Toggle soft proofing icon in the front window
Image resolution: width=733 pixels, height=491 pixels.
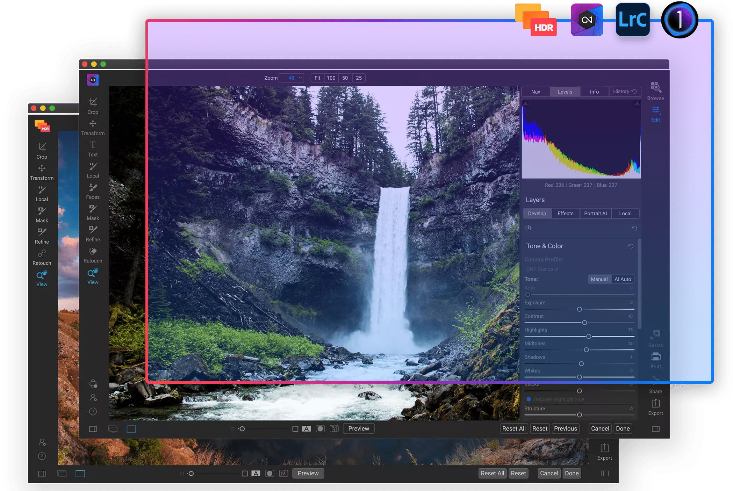tap(334, 429)
